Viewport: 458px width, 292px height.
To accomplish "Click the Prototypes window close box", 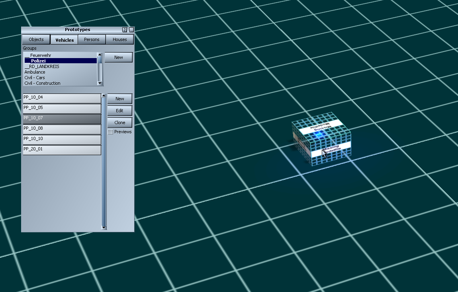I will pyautogui.click(x=131, y=30).
